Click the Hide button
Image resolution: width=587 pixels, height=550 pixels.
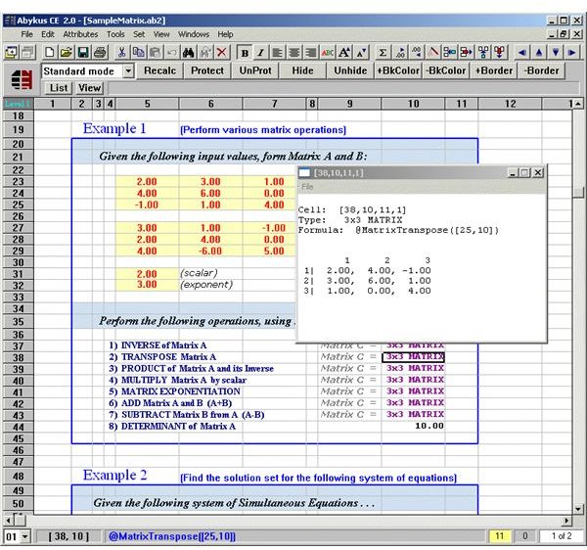(x=302, y=70)
